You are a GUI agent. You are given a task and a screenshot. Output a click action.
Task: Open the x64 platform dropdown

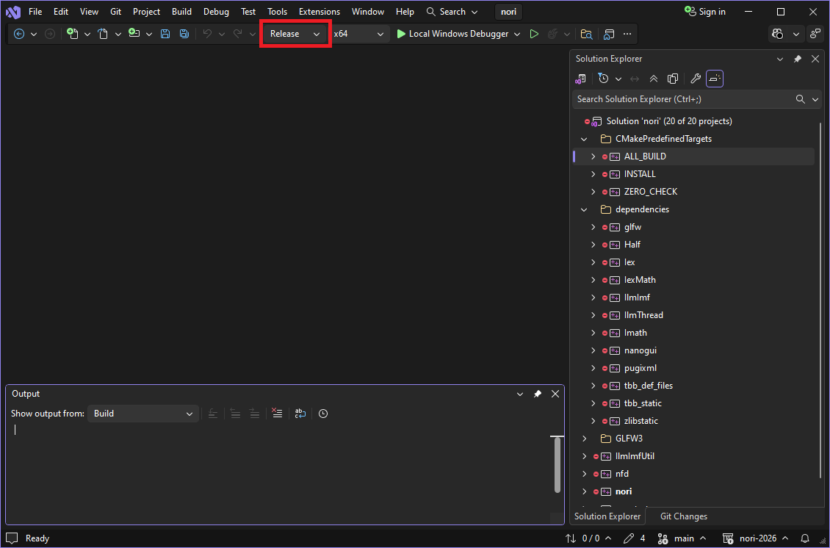[x=358, y=34]
